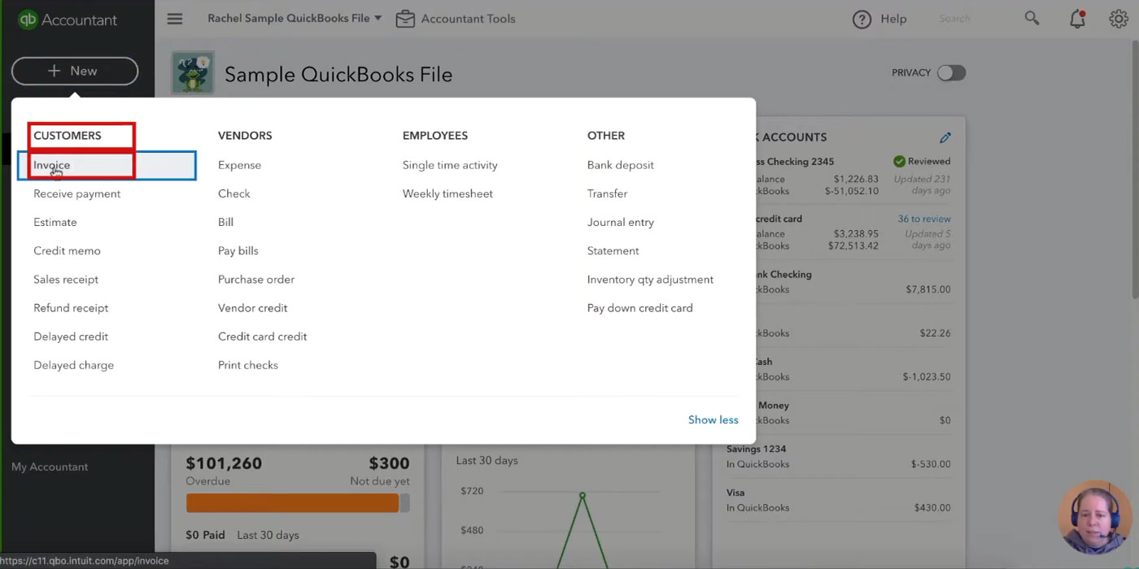Click the Savings 1234 account row
Screen dimensions: 1139x569
[838, 456]
